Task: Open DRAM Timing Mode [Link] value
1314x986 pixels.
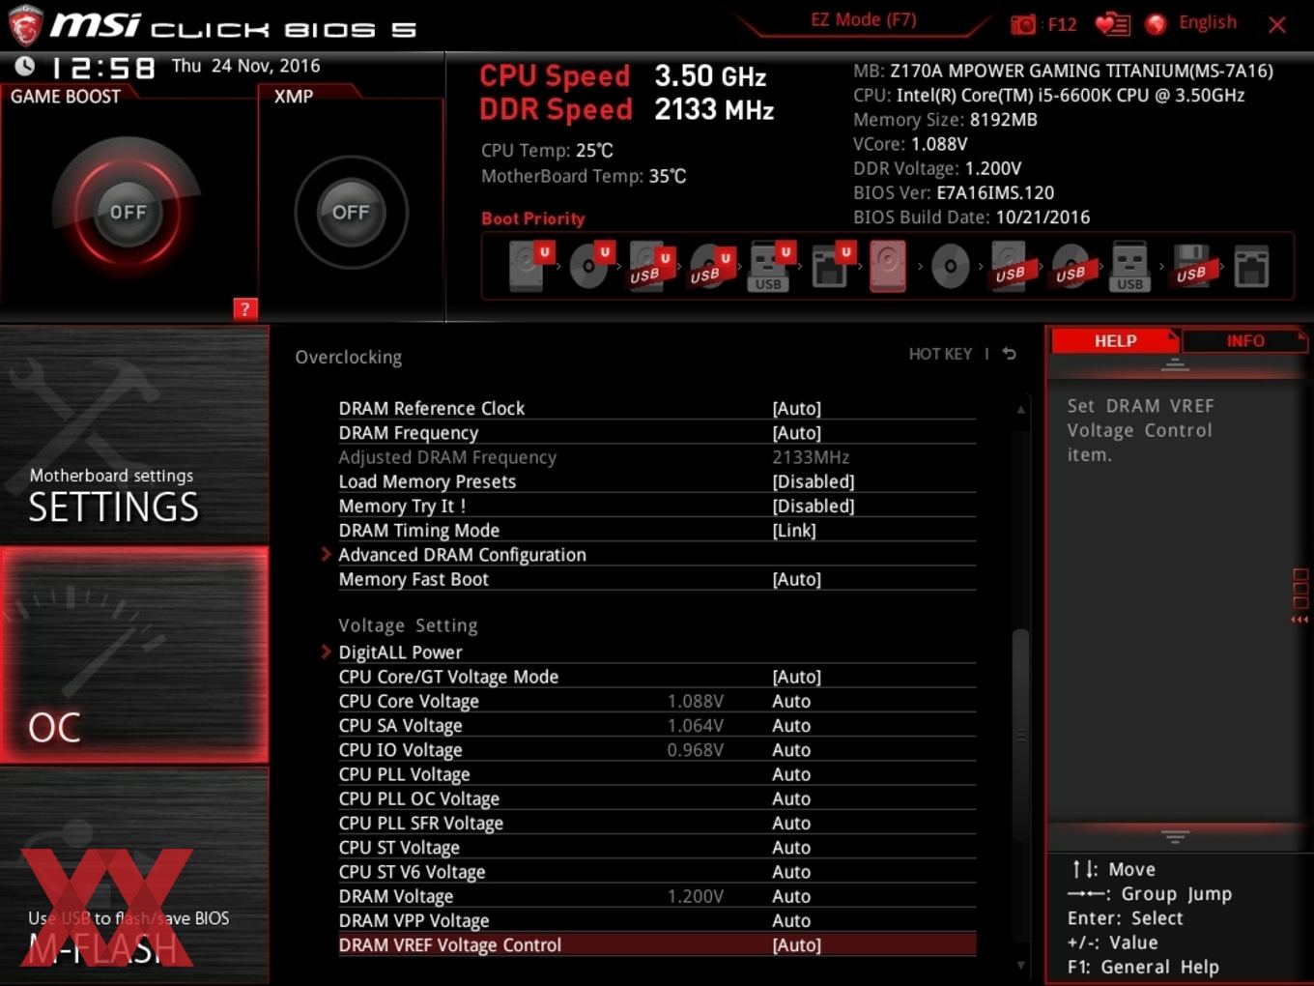Action: coord(794,531)
